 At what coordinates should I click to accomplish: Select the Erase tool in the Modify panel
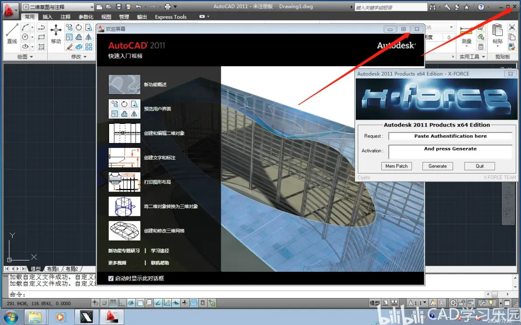(x=69, y=47)
